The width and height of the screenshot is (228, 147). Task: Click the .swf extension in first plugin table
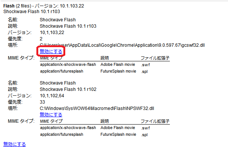pyautogui.click(x=145, y=65)
